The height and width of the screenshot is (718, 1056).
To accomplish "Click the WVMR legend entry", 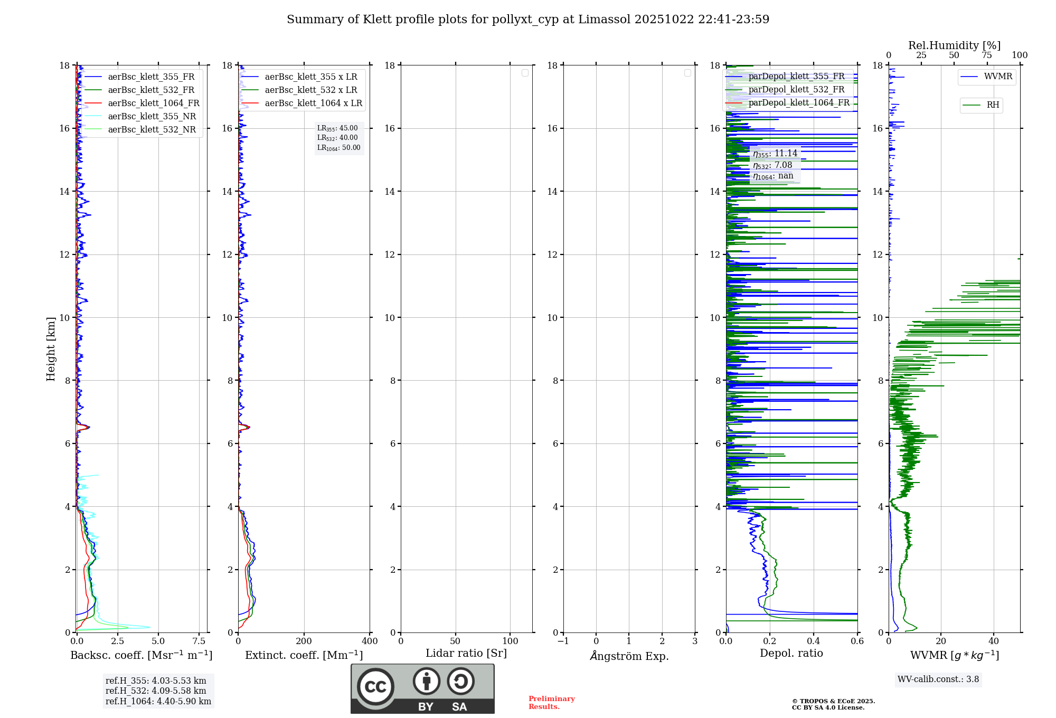I will [997, 77].
